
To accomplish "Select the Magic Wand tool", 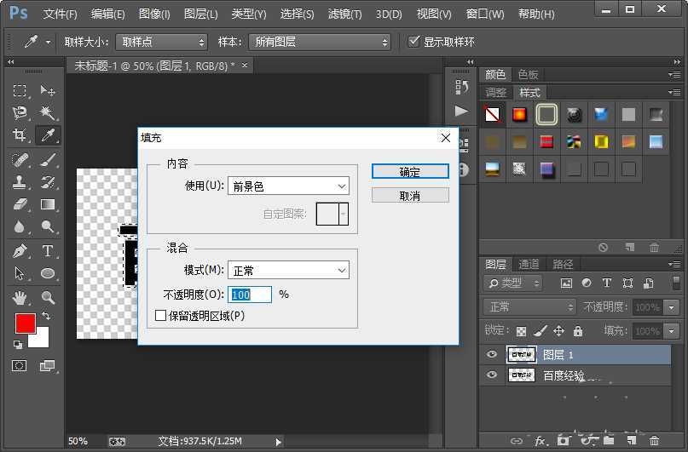I will click(48, 112).
